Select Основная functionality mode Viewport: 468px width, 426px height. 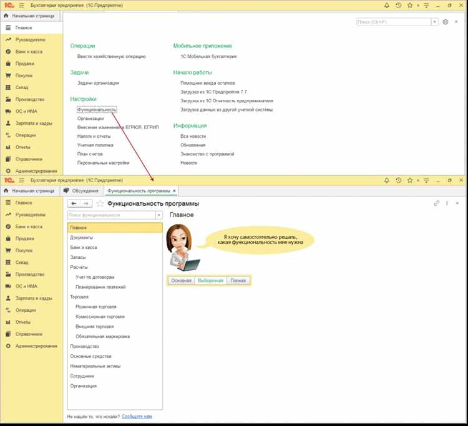(181, 281)
